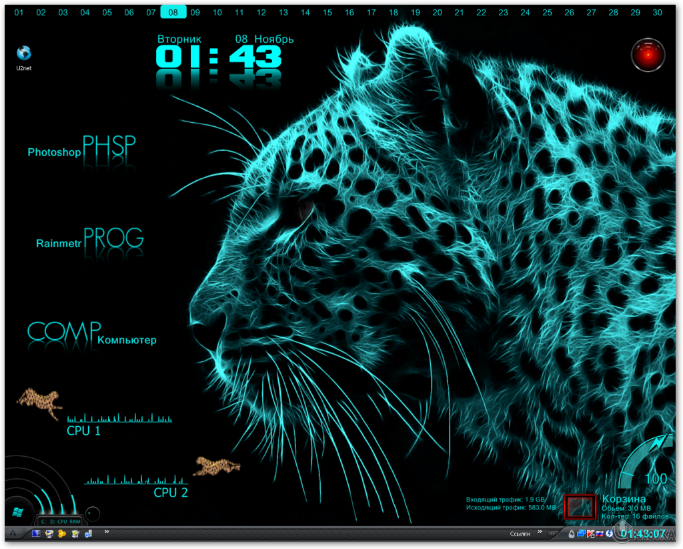683x549 pixels.
Task: Click the two blue monitors network tray icon
Action: pyautogui.click(x=581, y=533)
